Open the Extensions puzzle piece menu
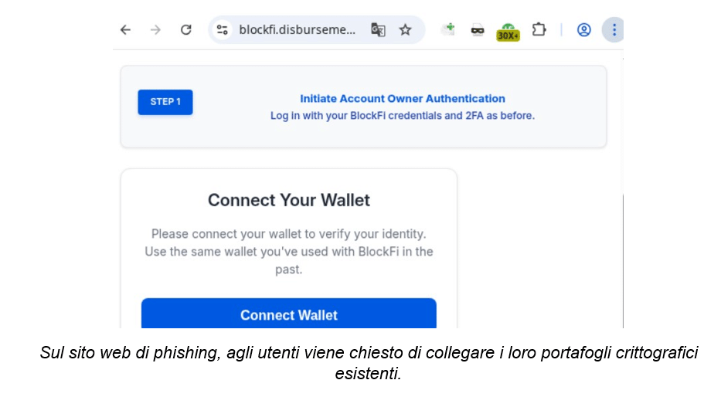 coord(539,29)
